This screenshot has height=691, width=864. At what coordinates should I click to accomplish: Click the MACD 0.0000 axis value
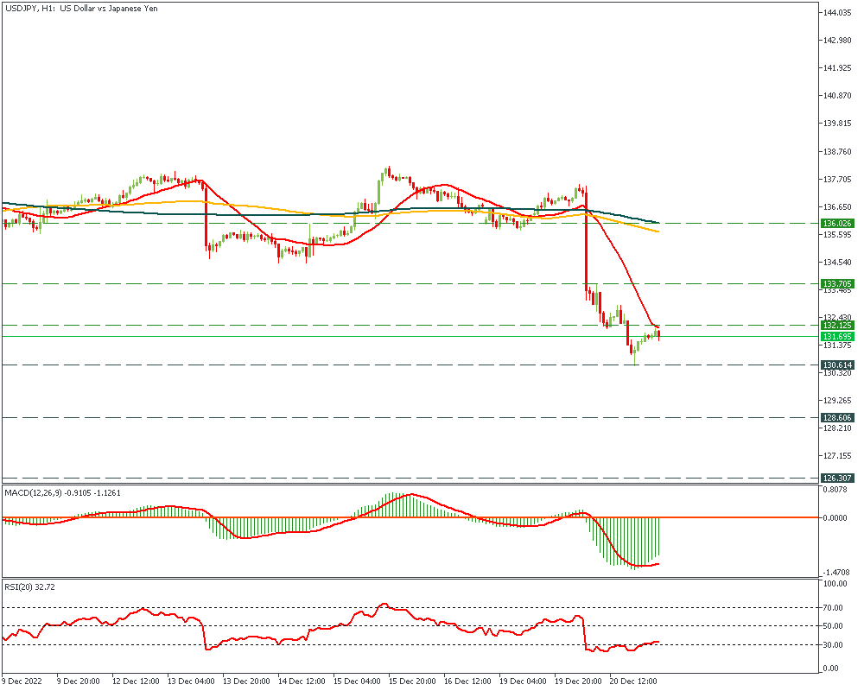pyautogui.click(x=836, y=518)
